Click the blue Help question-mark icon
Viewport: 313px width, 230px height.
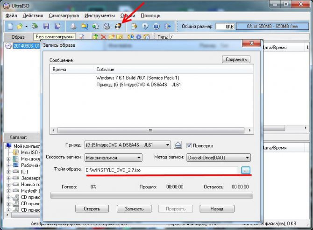(156, 26)
